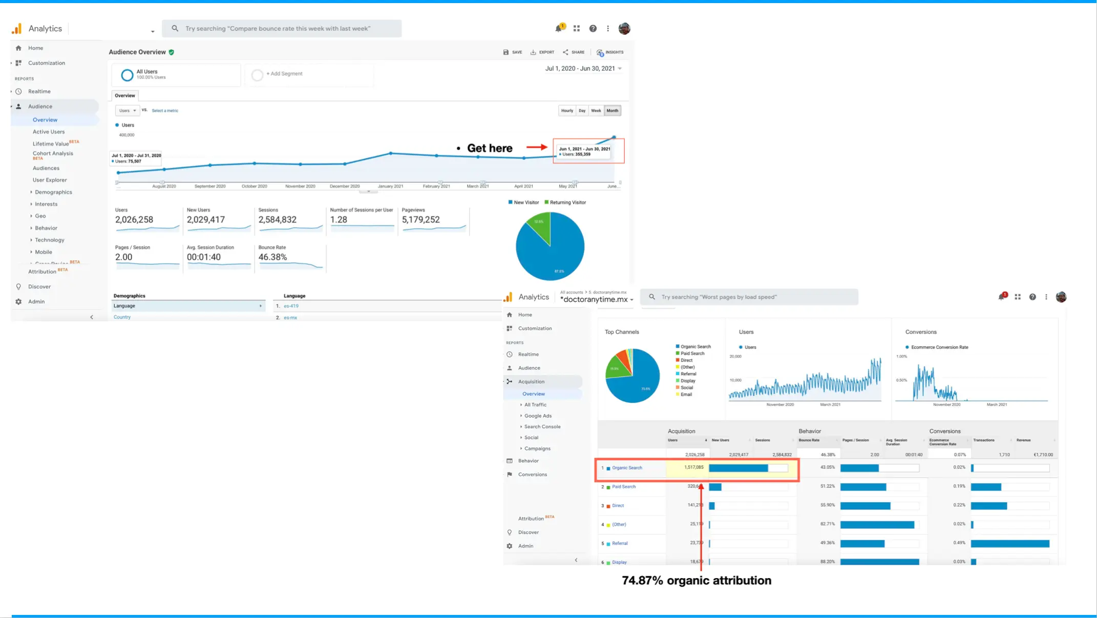Open notifications bell in top Analytics header
1097x618 pixels.
click(x=559, y=29)
